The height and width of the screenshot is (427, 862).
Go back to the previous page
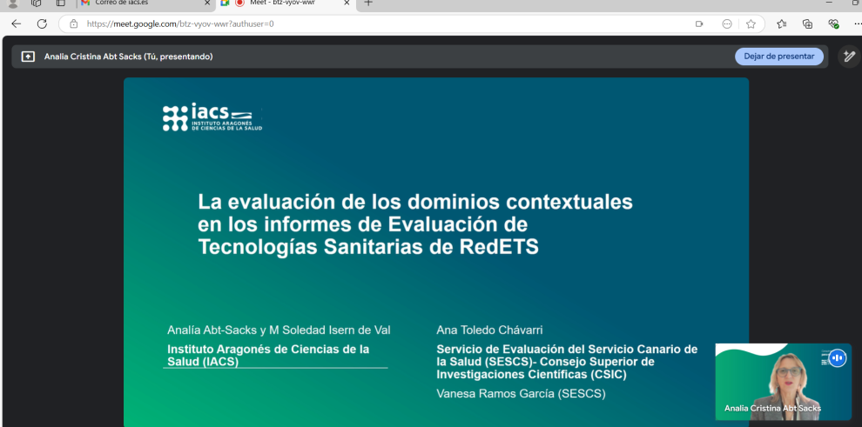pos(16,23)
